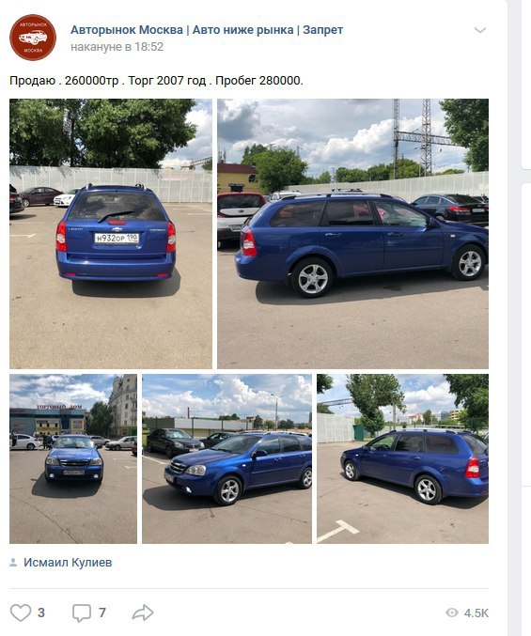Viewport: 531px width, 636px height.
Task: Click the comments count number 7
Action: pyautogui.click(x=102, y=613)
